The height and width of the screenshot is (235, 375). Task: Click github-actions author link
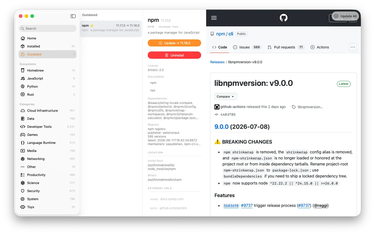click(233, 107)
